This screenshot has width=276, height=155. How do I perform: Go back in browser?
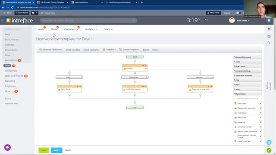[x=3, y=8]
